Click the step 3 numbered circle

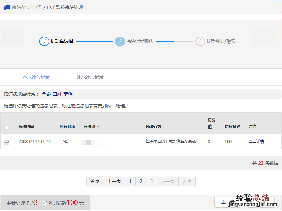[x=200, y=42]
